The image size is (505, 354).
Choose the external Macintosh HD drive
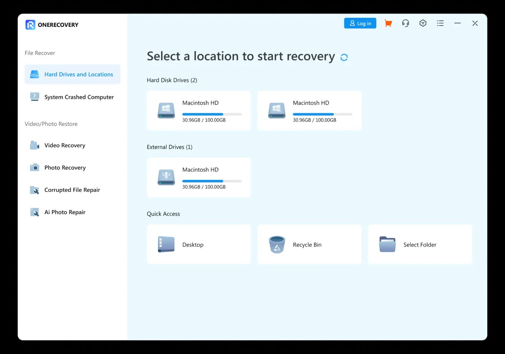coord(199,177)
